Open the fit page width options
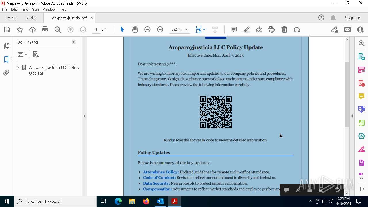 pyautogui.click(x=200, y=30)
